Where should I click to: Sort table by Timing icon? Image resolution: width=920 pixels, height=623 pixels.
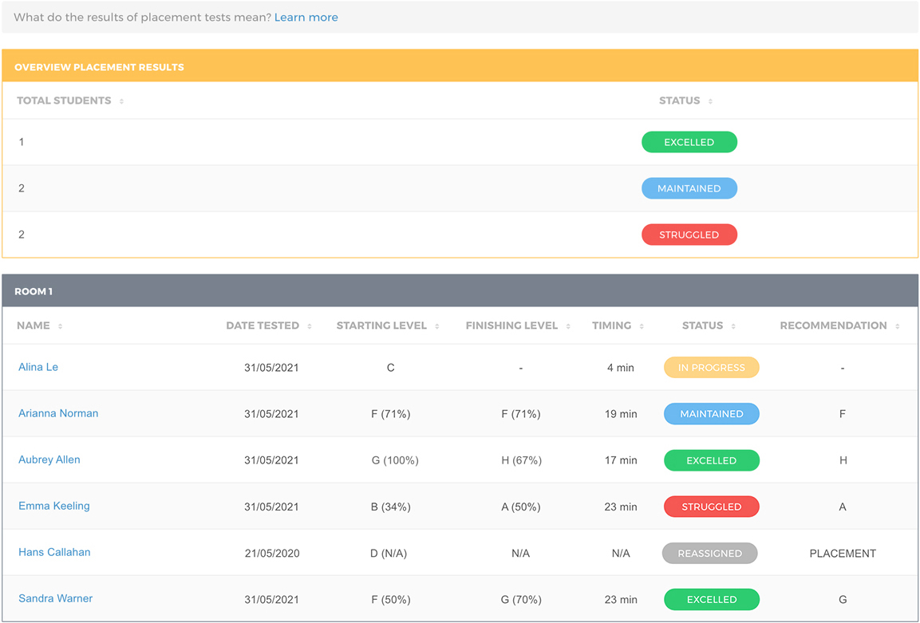[x=642, y=326]
